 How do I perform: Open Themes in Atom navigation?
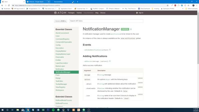tap(79, 13)
